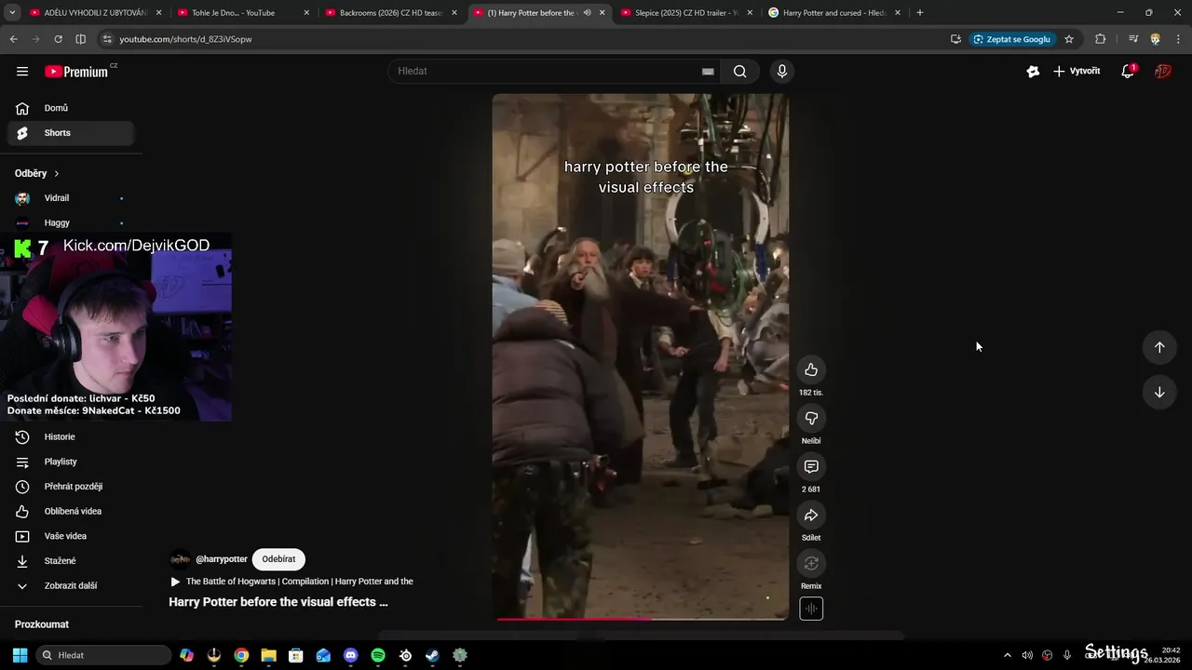Open the Short's sound page icon
The image size is (1192, 670).
(x=811, y=609)
